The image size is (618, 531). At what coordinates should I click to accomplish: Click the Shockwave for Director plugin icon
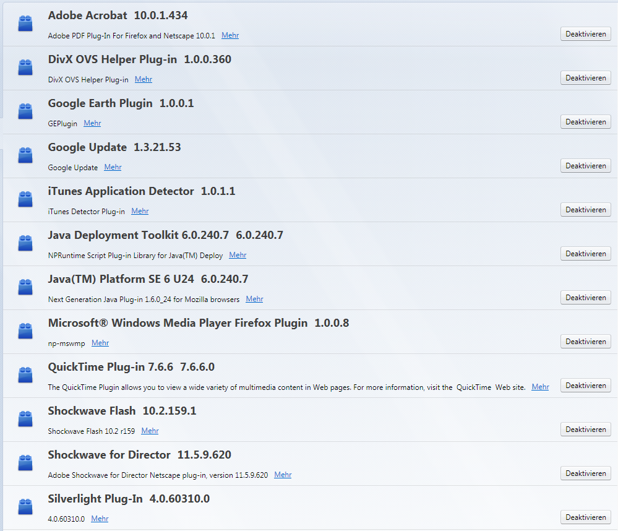coord(25,463)
